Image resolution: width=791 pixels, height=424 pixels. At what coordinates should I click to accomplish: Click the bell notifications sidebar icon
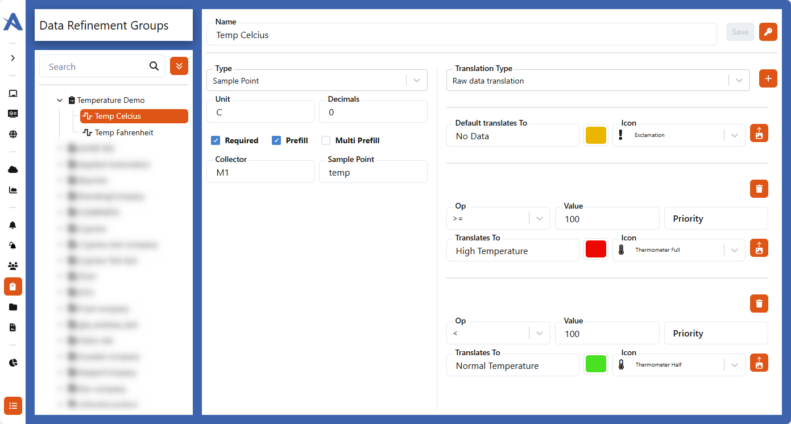point(13,225)
